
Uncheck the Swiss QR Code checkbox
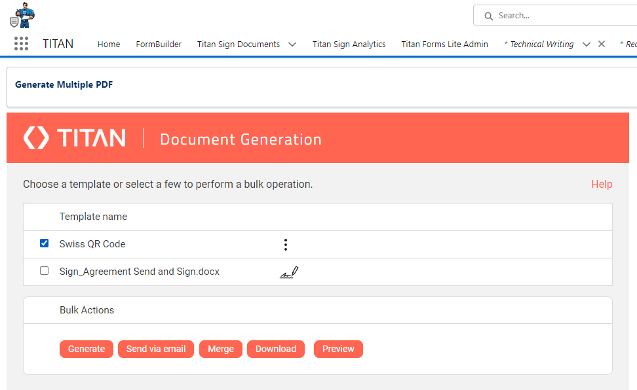click(44, 243)
